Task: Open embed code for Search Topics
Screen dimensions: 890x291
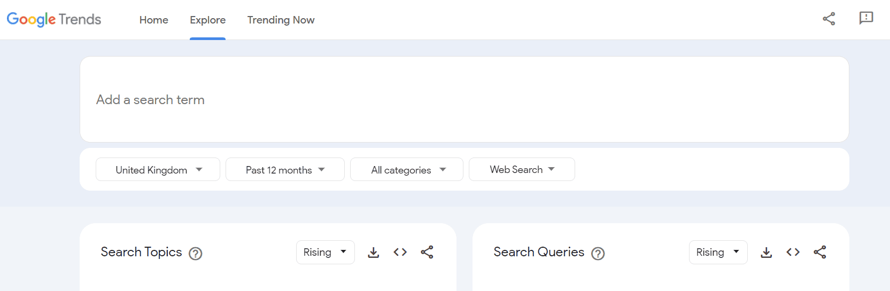Action: [400, 252]
